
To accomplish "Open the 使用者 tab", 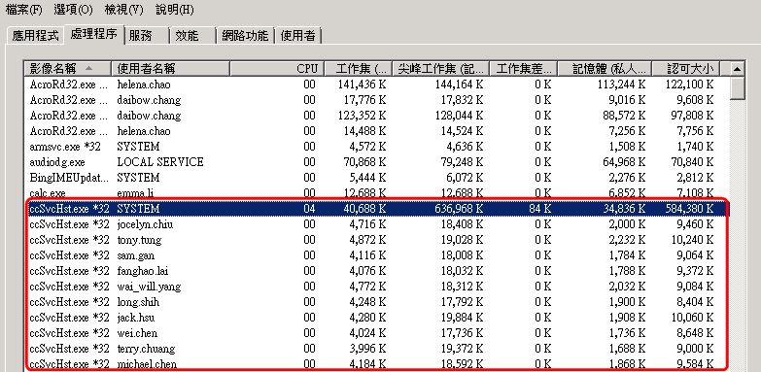I will [x=298, y=36].
